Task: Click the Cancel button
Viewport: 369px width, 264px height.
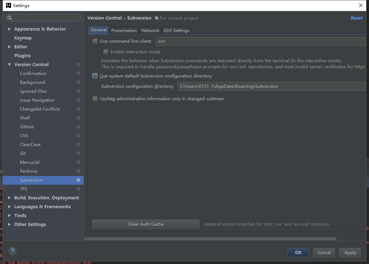Action: tap(324, 253)
